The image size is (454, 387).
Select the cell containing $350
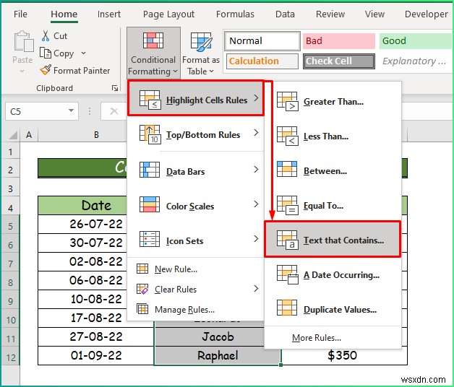pos(344,356)
